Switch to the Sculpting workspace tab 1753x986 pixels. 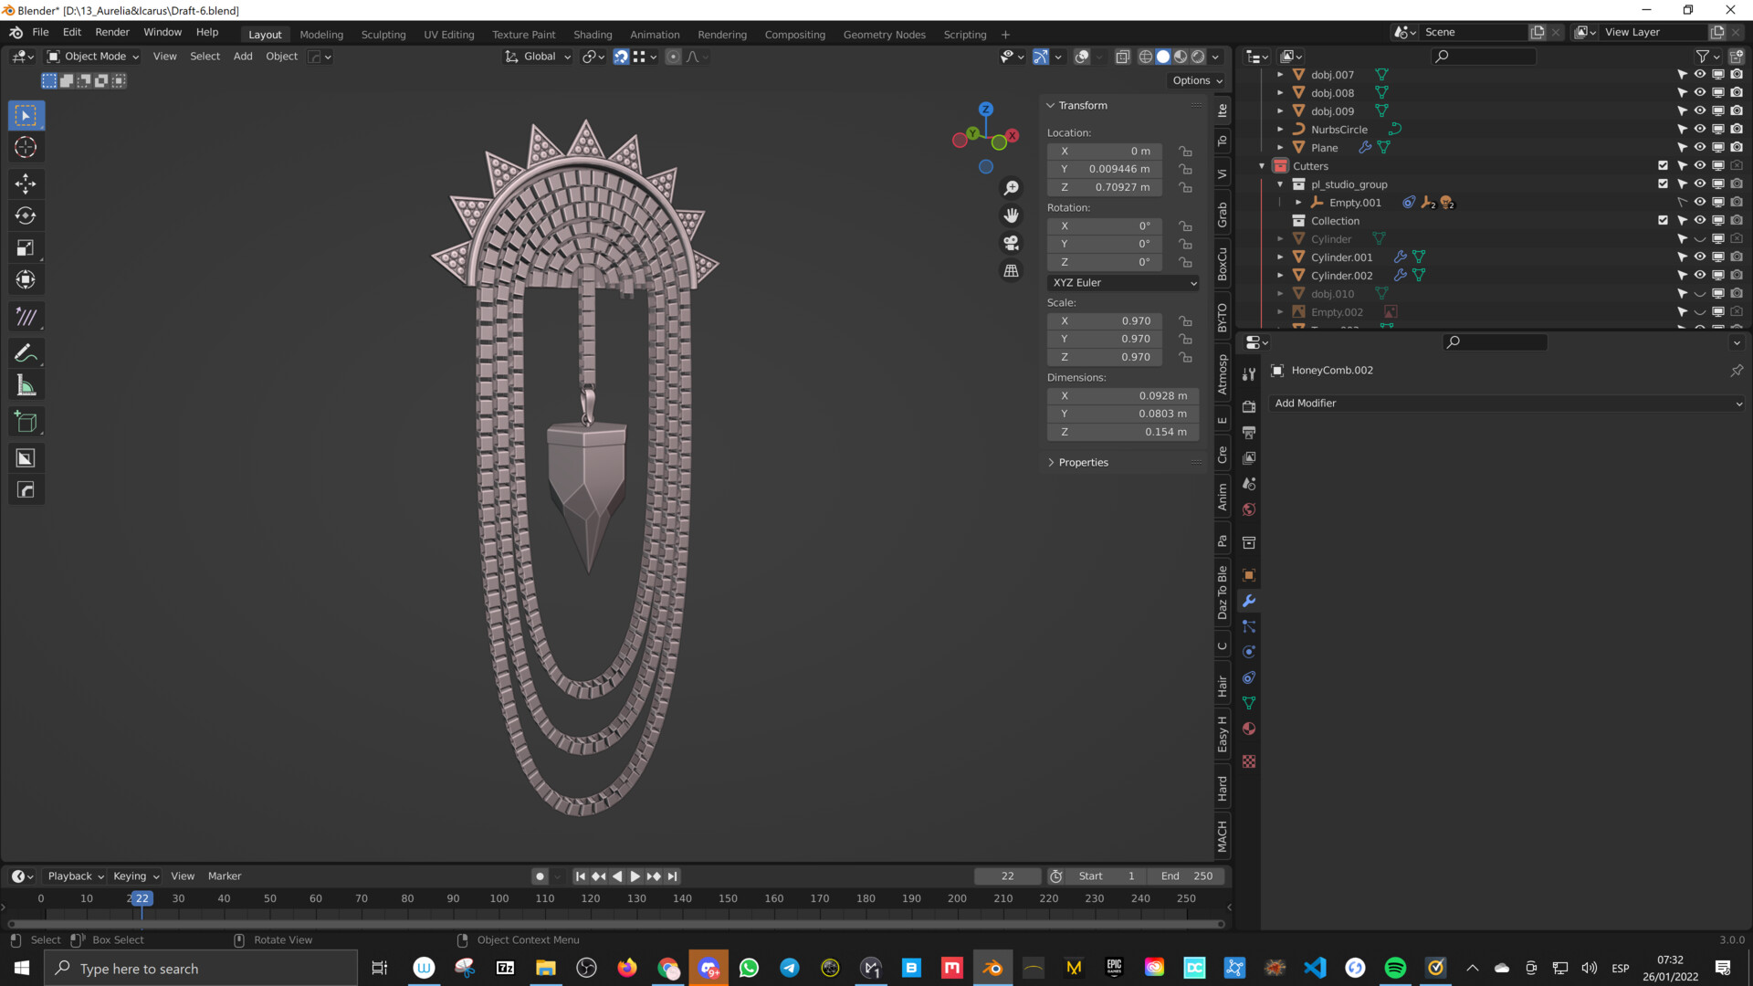[x=383, y=35]
